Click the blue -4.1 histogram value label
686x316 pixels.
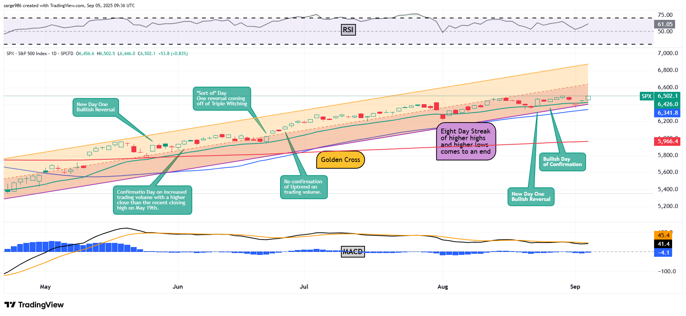[663, 253]
